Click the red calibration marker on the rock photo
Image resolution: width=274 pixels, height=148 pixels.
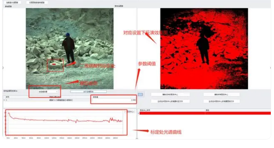54,64
